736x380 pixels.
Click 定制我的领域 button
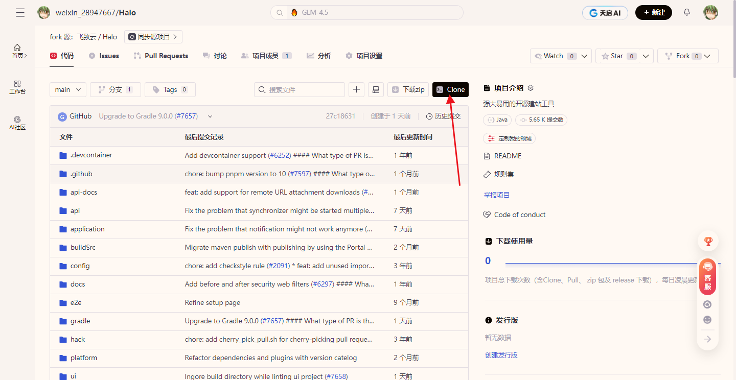click(x=509, y=138)
